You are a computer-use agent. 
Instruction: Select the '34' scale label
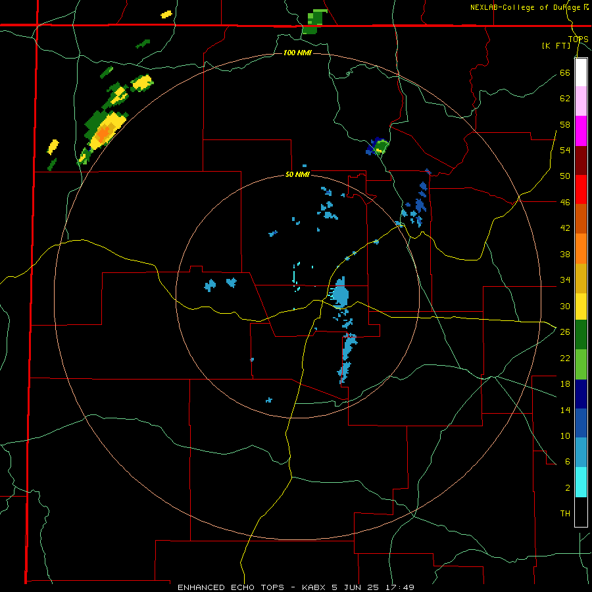coord(565,280)
